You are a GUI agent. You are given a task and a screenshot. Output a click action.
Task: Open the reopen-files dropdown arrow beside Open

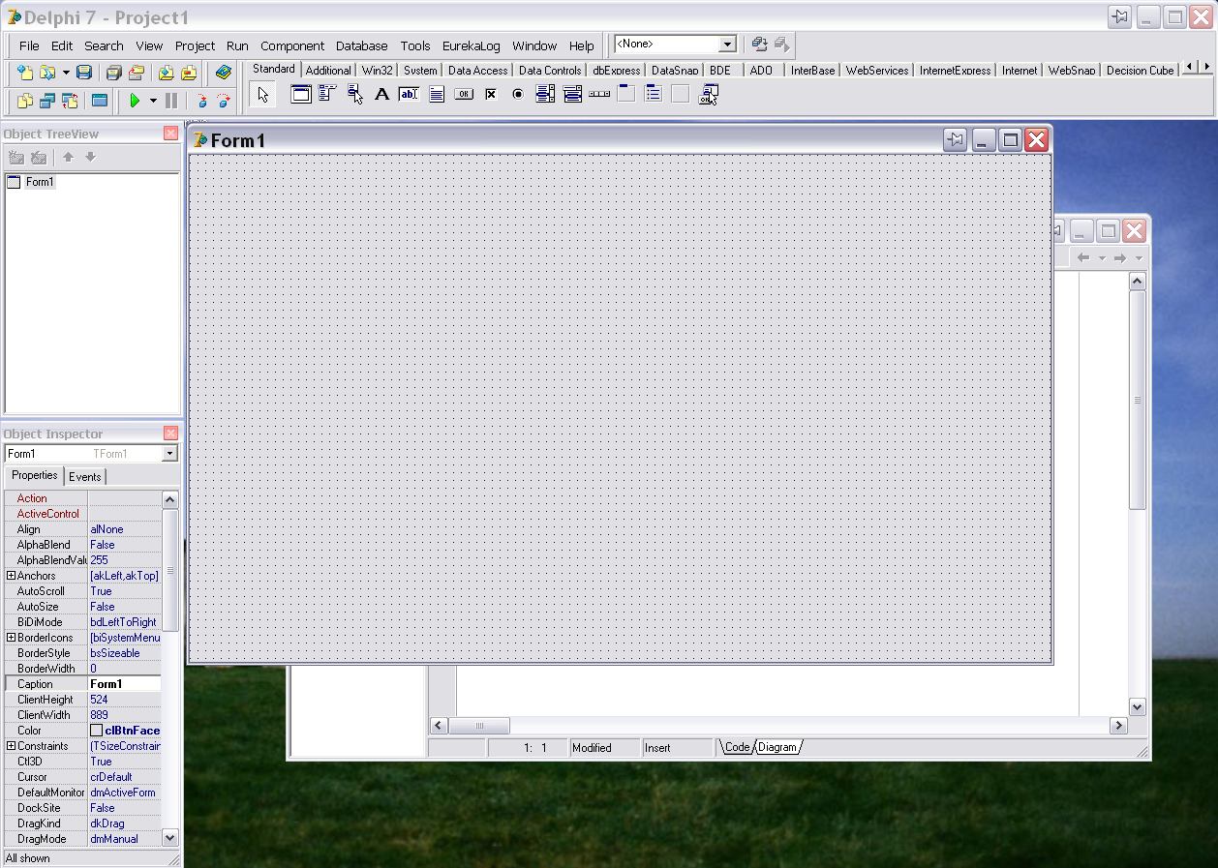click(x=66, y=73)
